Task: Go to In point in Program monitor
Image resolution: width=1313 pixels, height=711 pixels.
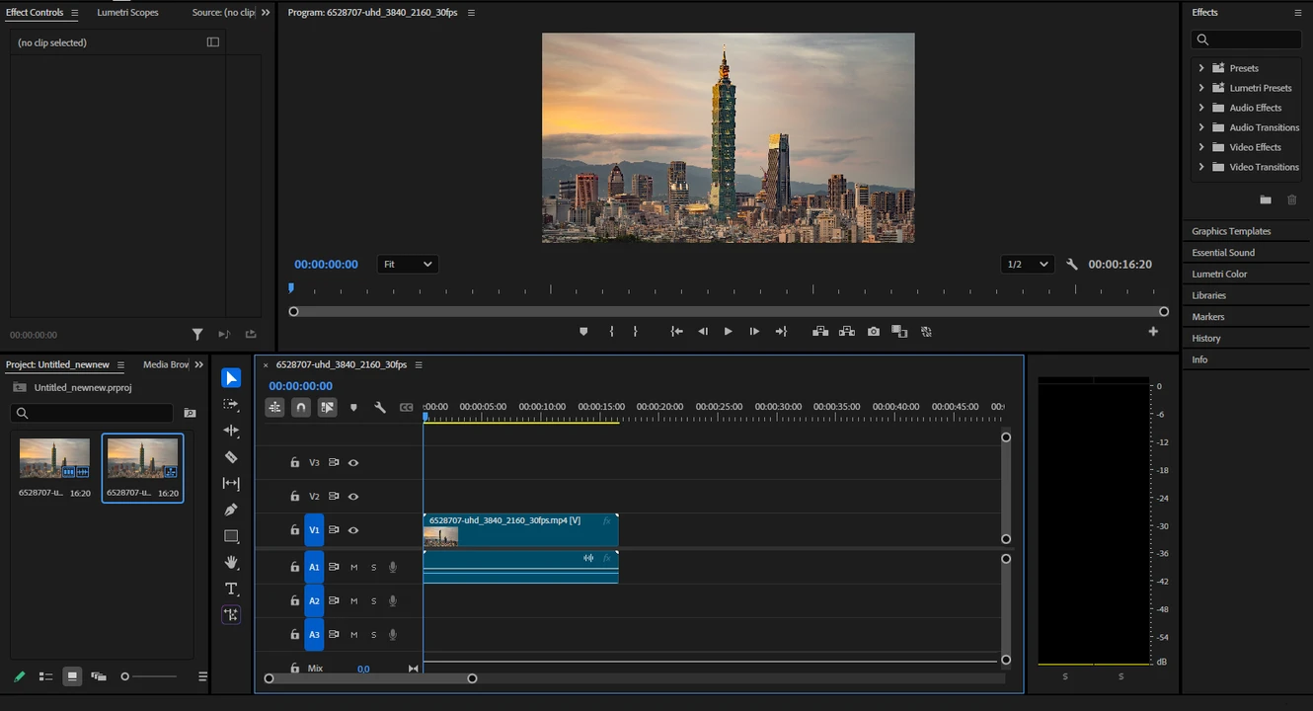Action: point(676,332)
